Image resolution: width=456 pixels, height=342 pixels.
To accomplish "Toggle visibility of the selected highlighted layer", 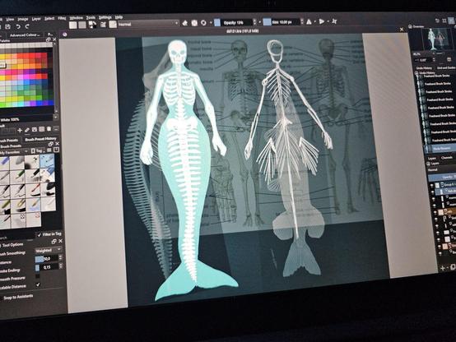I will [x=433, y=192].
